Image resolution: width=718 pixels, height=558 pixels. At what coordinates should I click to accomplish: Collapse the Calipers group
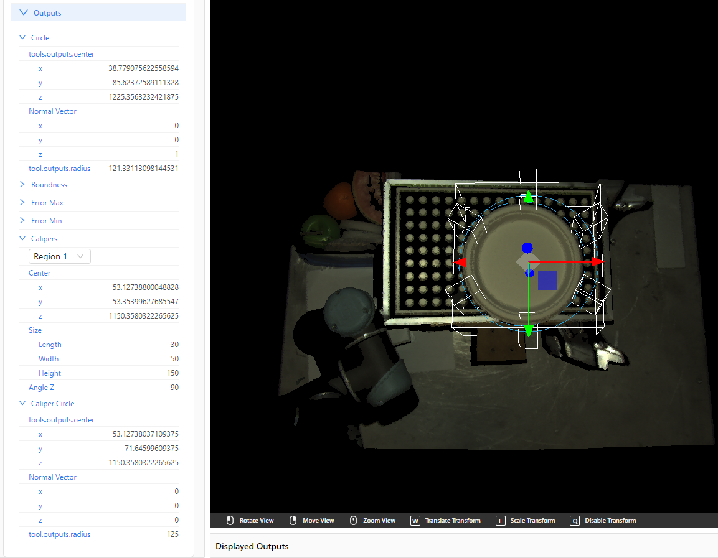22,238
